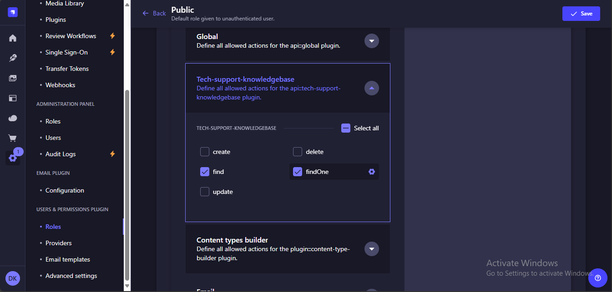Open the Marketplace cart icon
This screenshot has height=292, width=612.
coord(13,138)
